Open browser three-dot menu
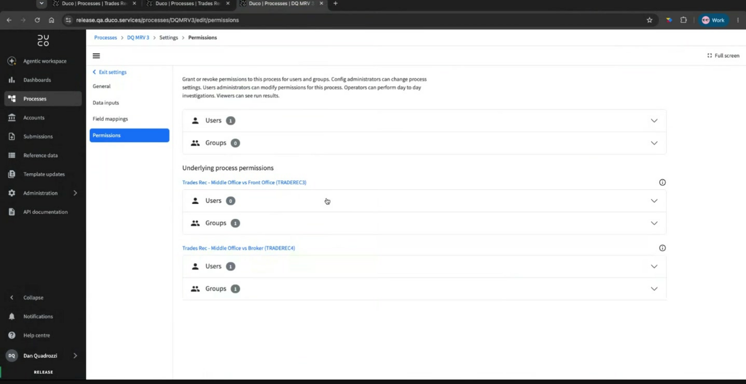 (x=738, y=20)
